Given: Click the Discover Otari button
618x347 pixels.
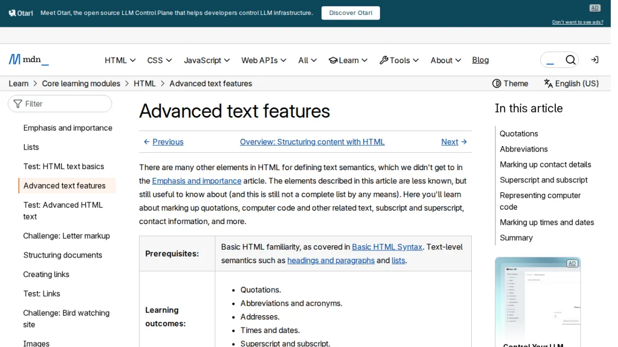Looking at the screenshot, I should click(351, 13).
